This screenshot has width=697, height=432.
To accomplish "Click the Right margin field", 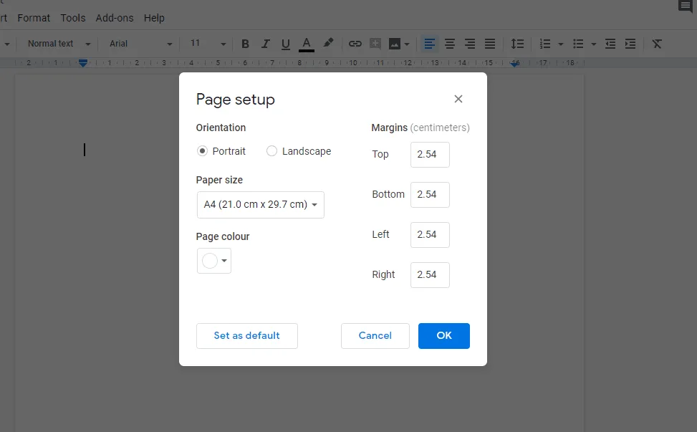I will pyautogui.click(x=430, y=274).
